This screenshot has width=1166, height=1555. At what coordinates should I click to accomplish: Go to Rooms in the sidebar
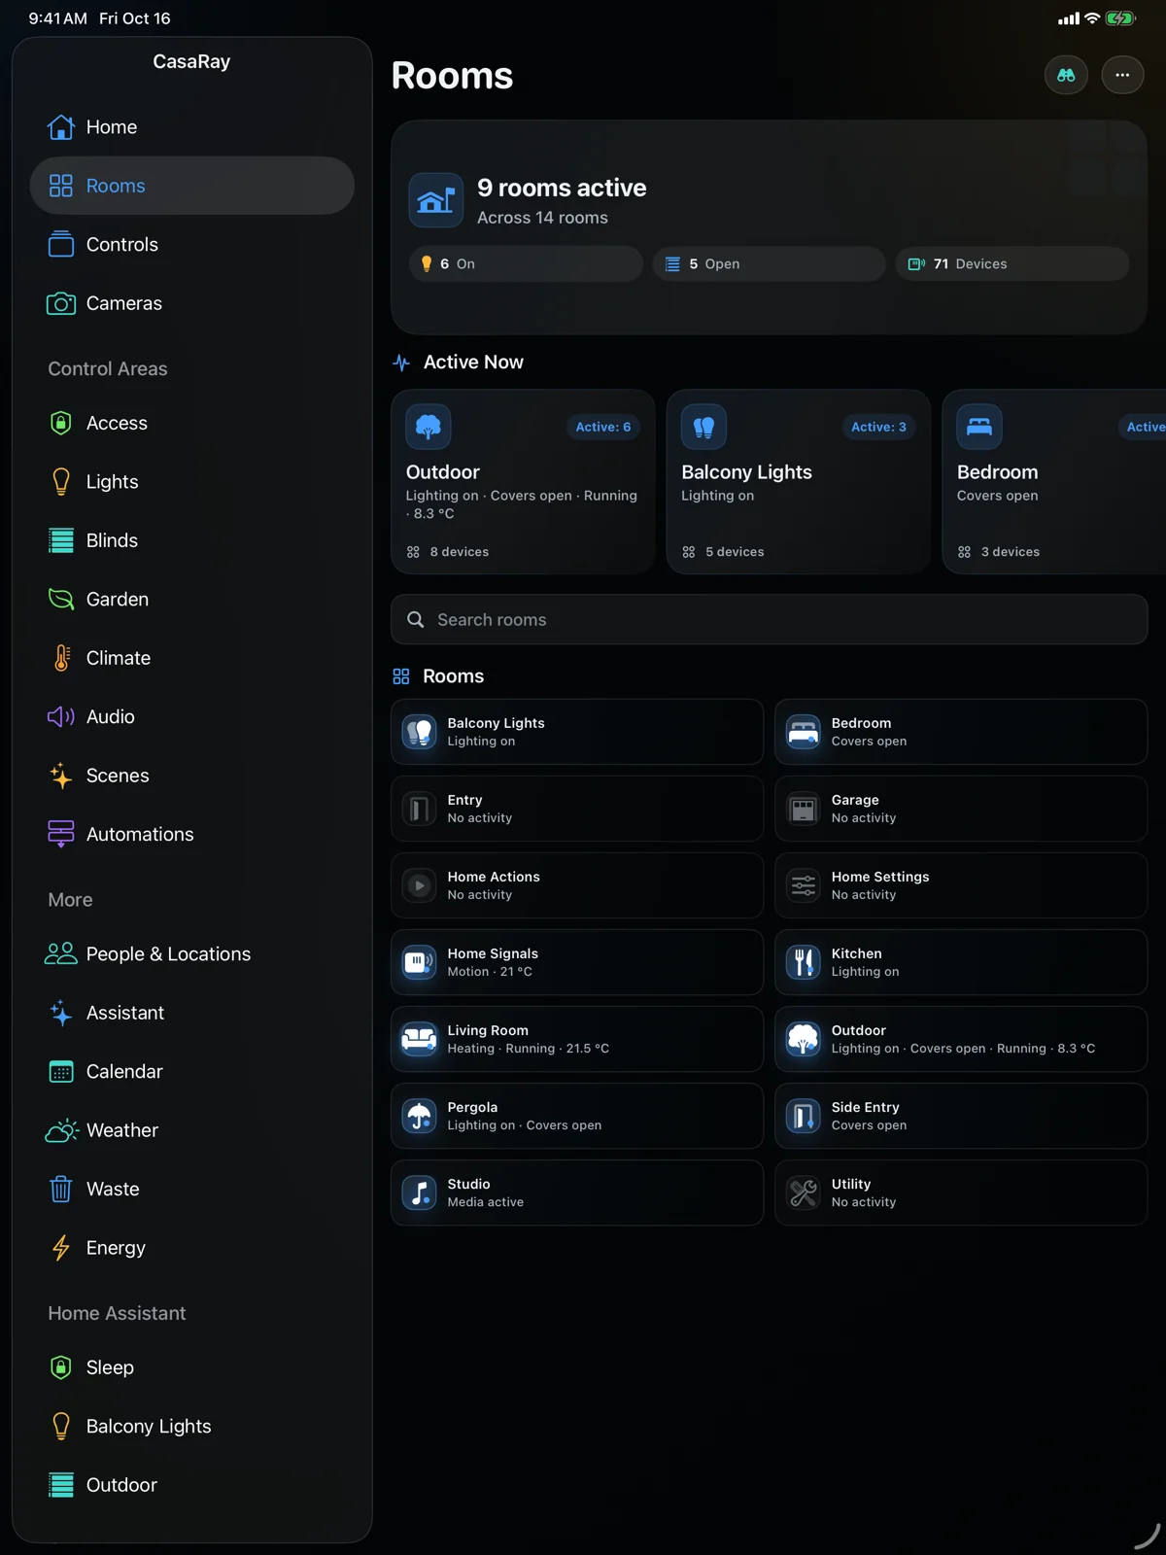click(x=192, y=186)
